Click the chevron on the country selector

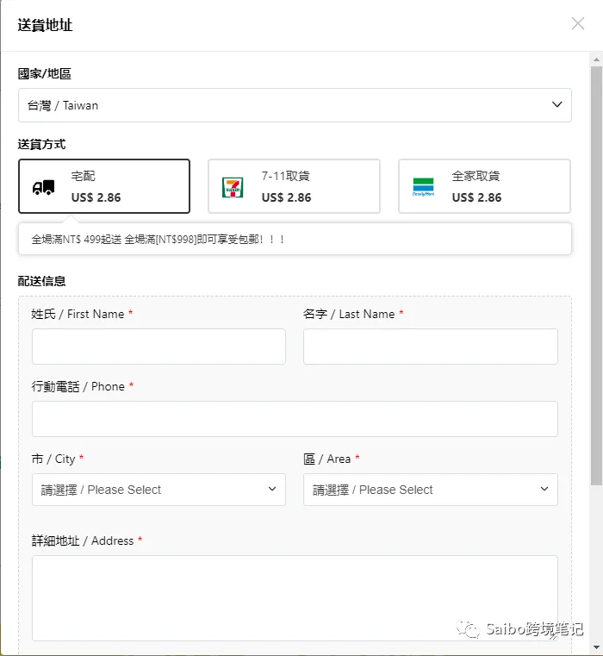pyautogui.click(x=556, y=104)
